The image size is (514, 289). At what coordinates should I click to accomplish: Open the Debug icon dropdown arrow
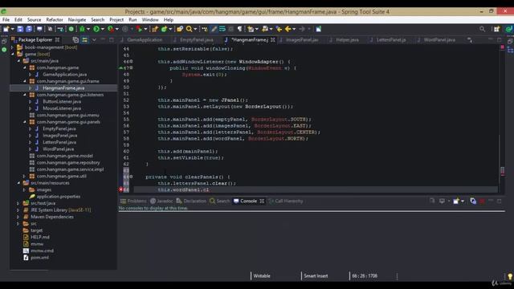tap(88, 29)
